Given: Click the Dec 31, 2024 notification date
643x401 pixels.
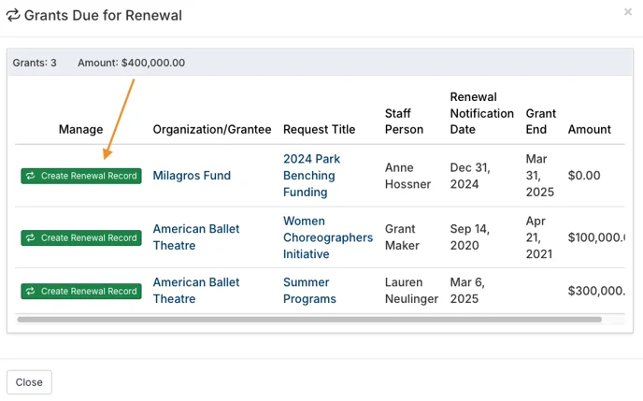Looking at the screenshot, I should 470,176.
